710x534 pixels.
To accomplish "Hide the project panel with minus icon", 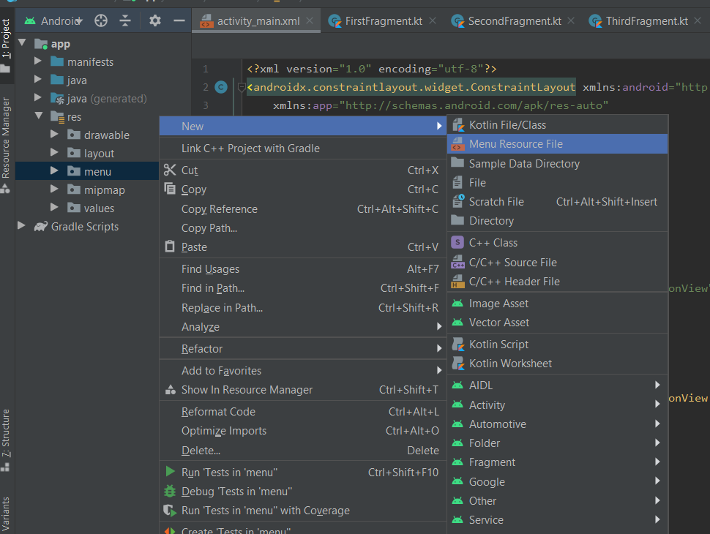I will click(x=179, y=20).
